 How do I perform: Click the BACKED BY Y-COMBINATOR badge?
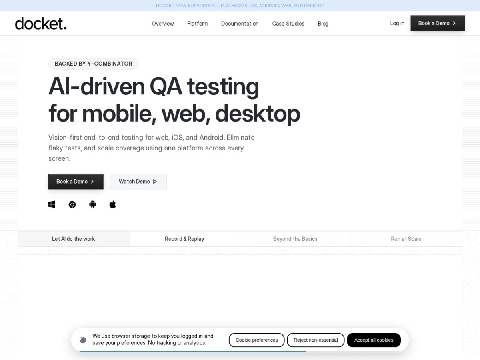coord(93,64)
